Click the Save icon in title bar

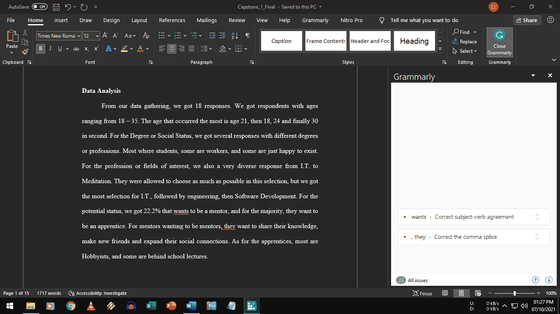56,7
